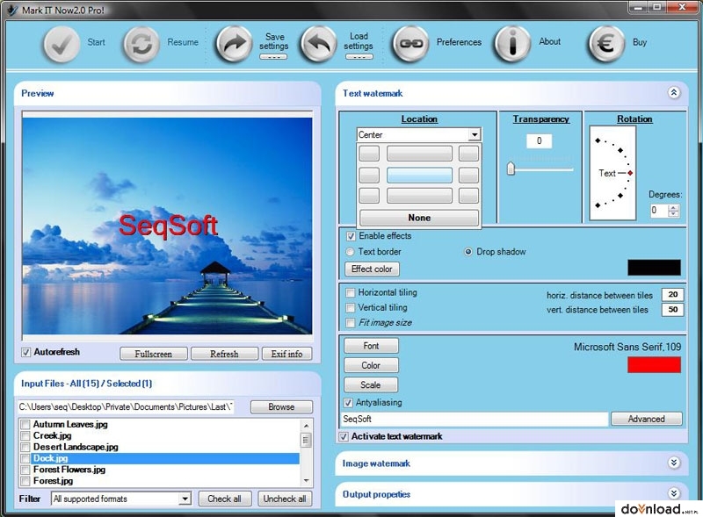Select the center position in location grid

419,176
